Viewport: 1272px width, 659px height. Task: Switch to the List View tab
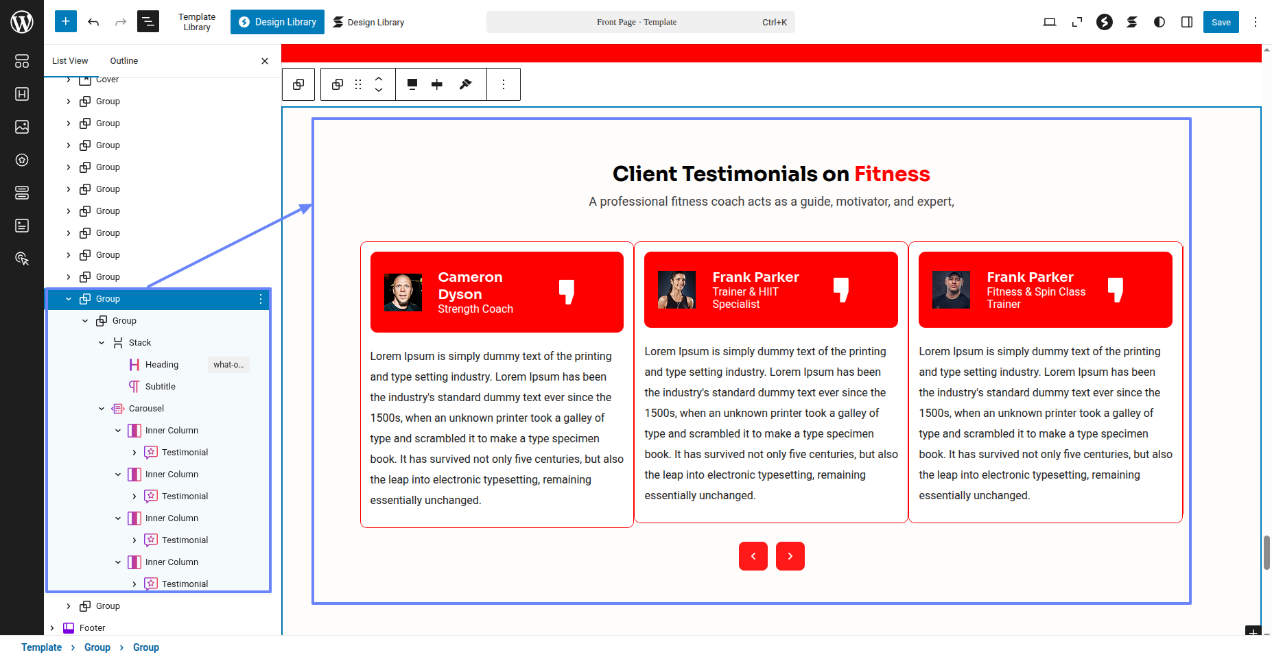click(x=70, y=61)
